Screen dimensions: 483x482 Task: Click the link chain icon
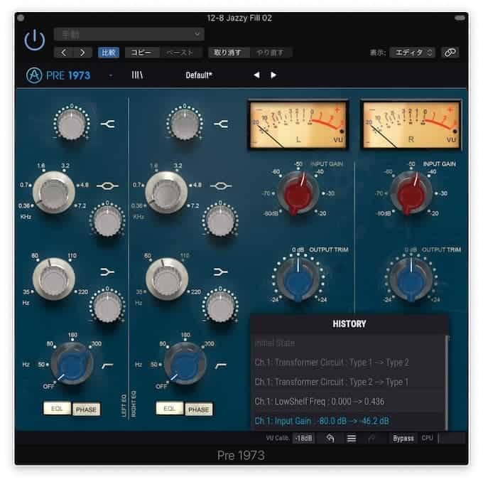(450, 53)
